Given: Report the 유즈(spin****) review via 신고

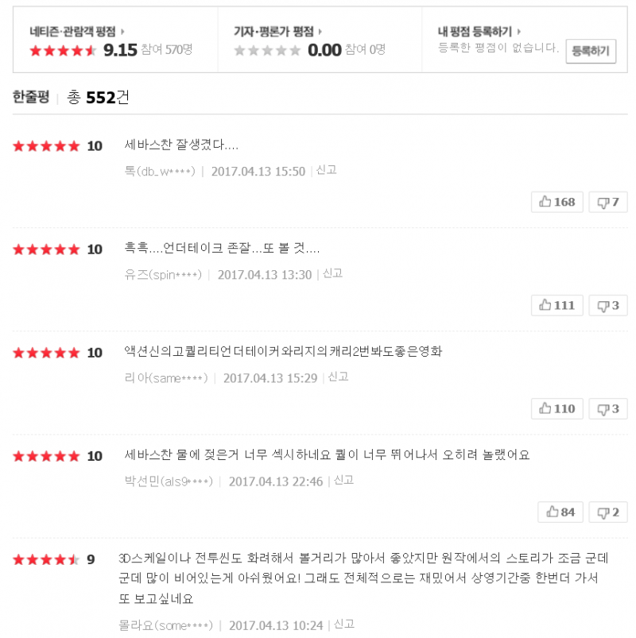Looking at the screenshot, I should pyautogui.click(x=333, y=273).
